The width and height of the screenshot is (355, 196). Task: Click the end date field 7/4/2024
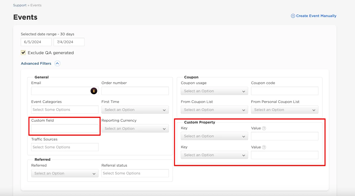pyautogui.click(x=69, y=42)
